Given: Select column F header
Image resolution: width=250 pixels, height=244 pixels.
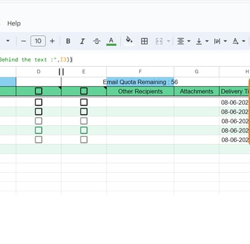Looking at the screenshot, I should [140, 71].
